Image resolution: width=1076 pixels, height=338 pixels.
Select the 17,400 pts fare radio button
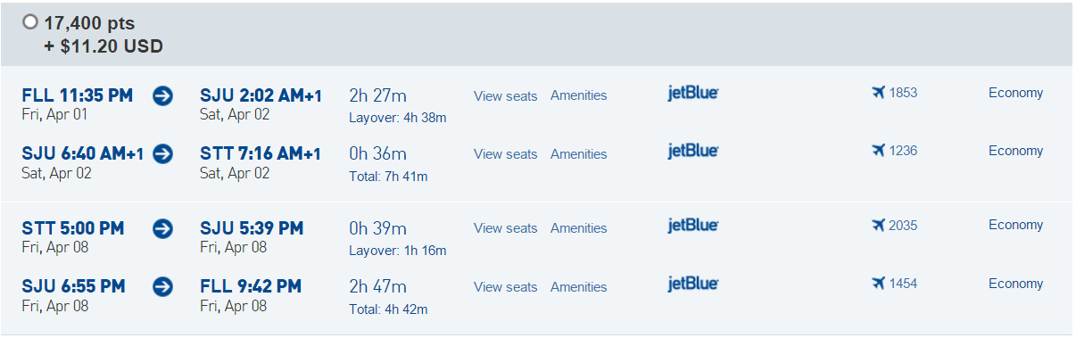coord(31,23)
